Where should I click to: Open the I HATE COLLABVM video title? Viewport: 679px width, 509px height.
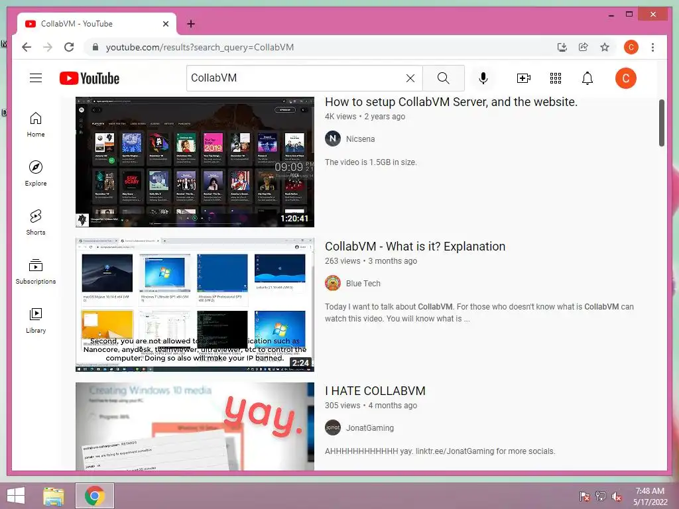[x=375, y=391]
